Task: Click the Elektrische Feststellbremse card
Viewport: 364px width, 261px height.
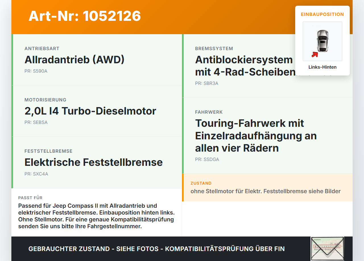Action: [x=97, y=162]
